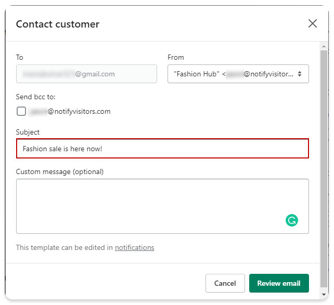Viewport: 334px width, 305px height.
Task: Click the scrollbar up arrow
Action: [324, 46]
